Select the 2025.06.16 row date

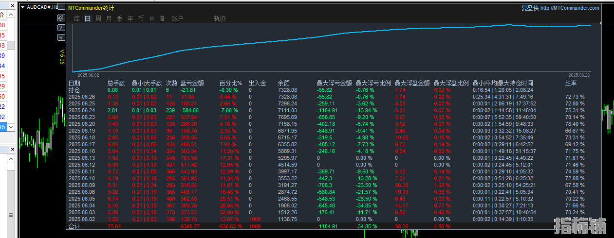click(81, 151)
